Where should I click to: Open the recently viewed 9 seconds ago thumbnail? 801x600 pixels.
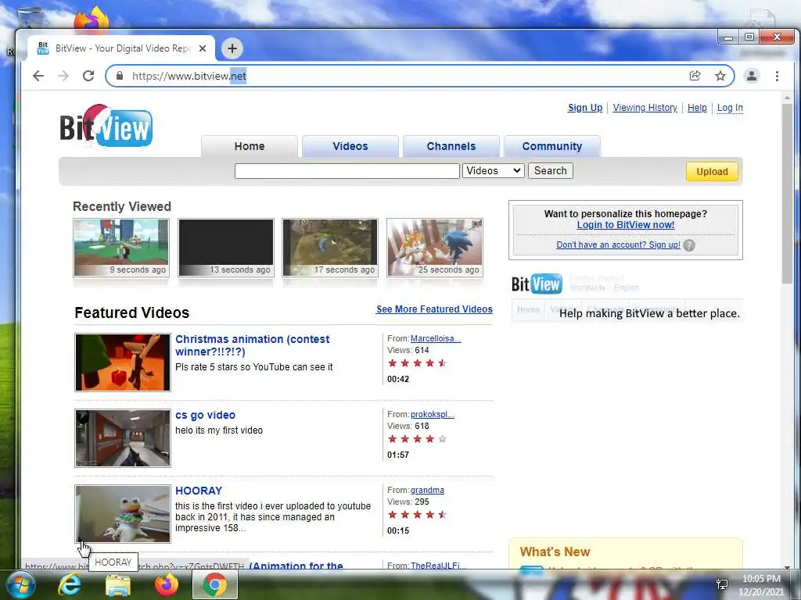[121, 248]
